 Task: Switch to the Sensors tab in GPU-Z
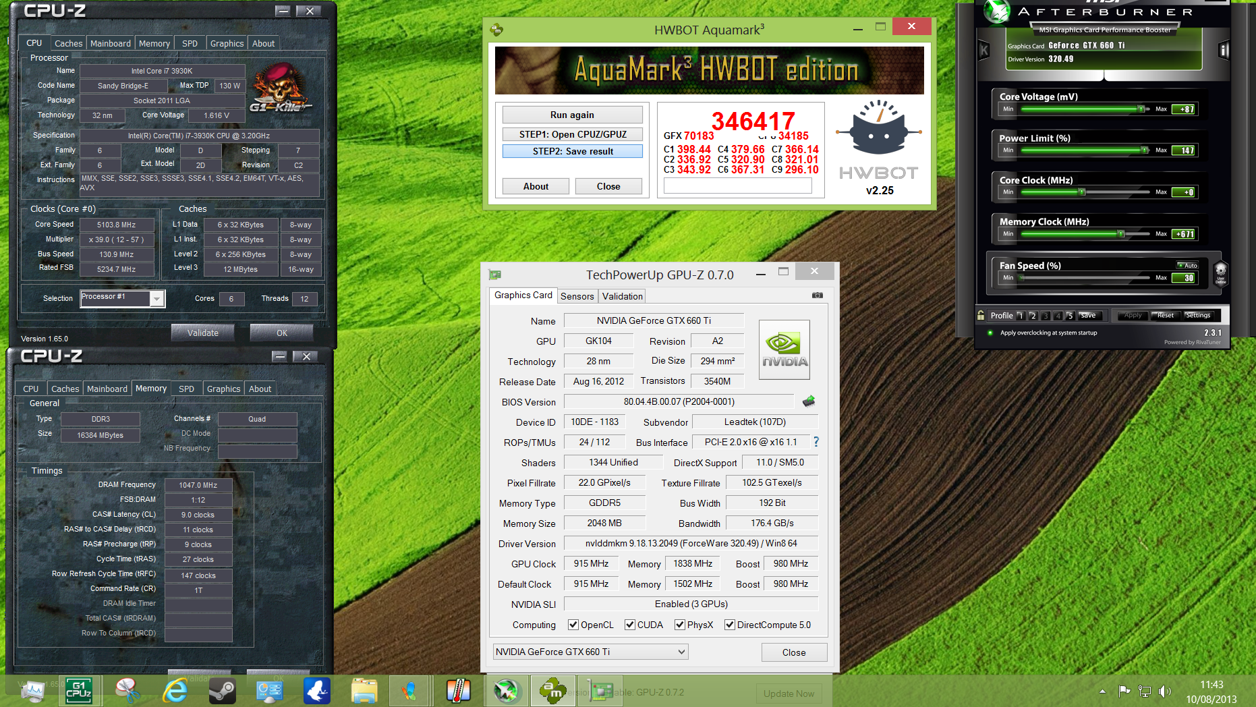[577, 296]
